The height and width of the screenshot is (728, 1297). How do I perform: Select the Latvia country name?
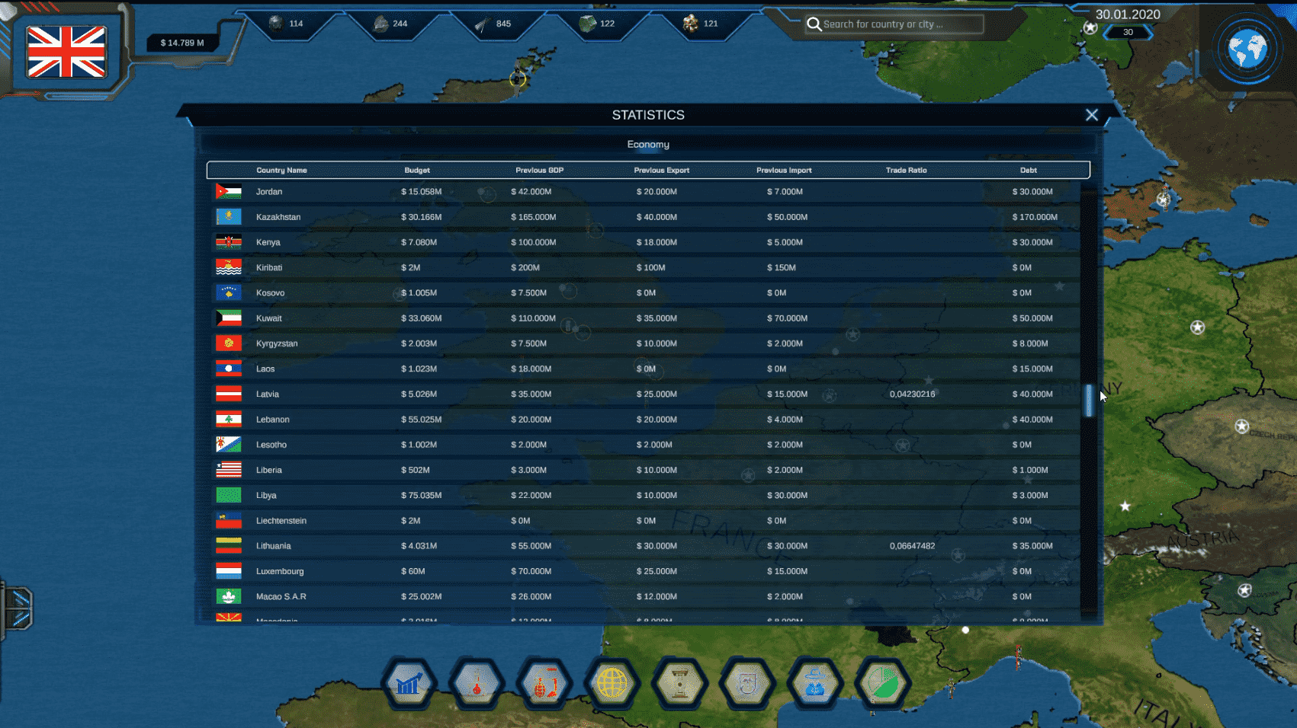(268, 394)
